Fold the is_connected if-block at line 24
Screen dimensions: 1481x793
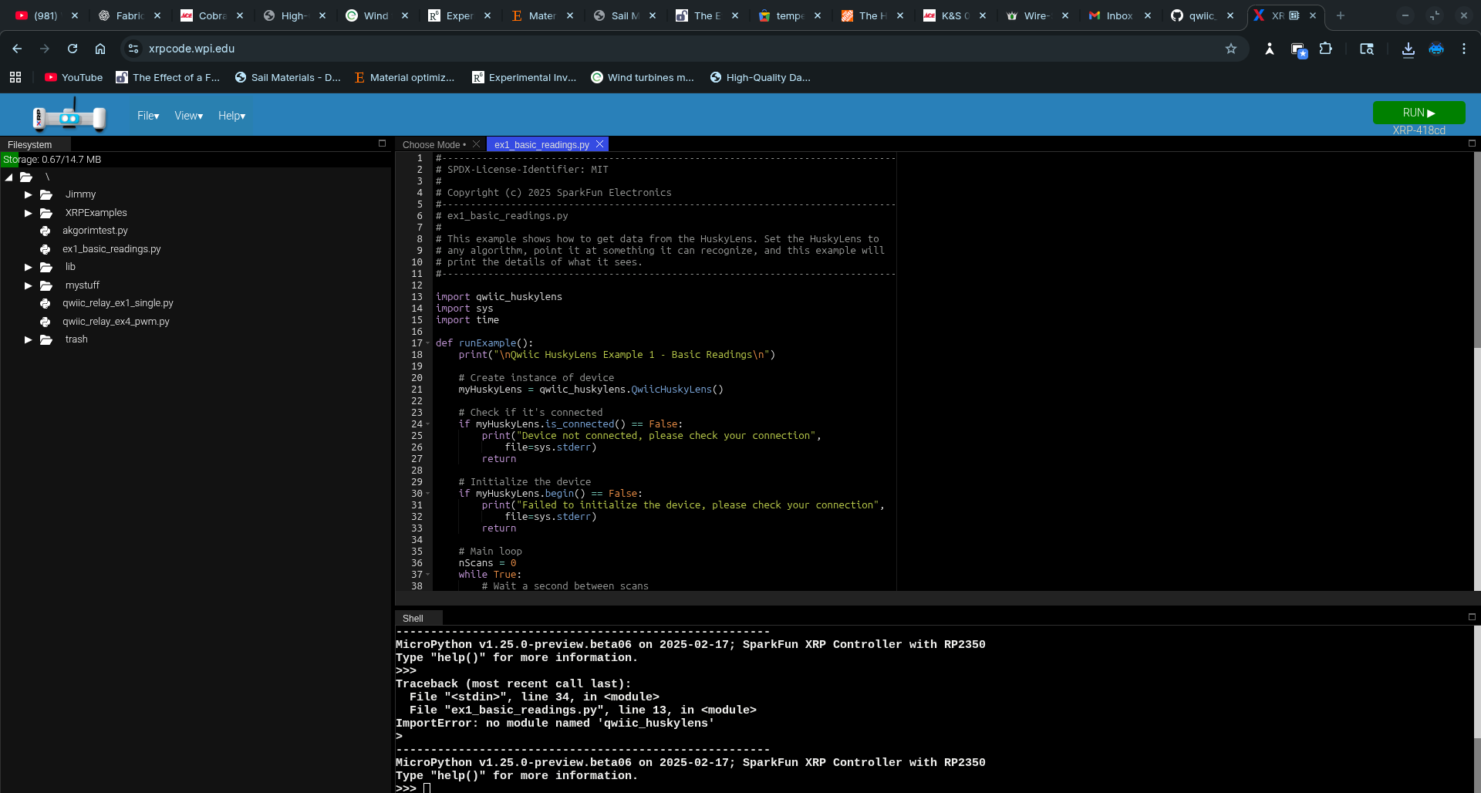point(428,424)
